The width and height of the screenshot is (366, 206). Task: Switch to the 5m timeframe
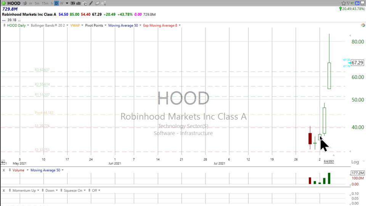[x=37, y=3]
